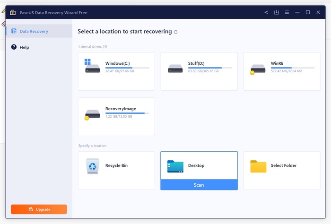The image size is (331, 224).
Task: Click the share icon in title bar
Action: [266, 12]
